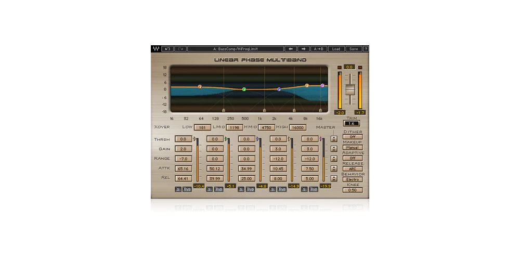Click the crossover marker near 250 Hz
The width and height of the screenshot is (520, 260).
tap(224, 110)
